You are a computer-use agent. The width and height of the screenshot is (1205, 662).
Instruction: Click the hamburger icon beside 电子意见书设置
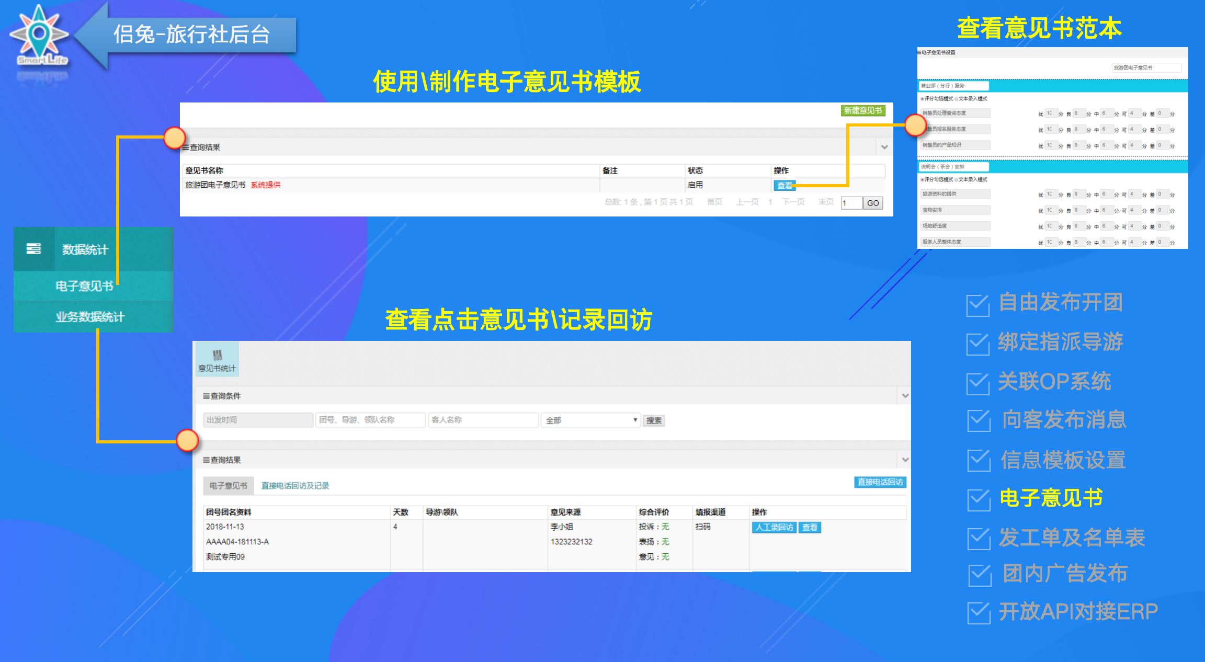[919, 53]
